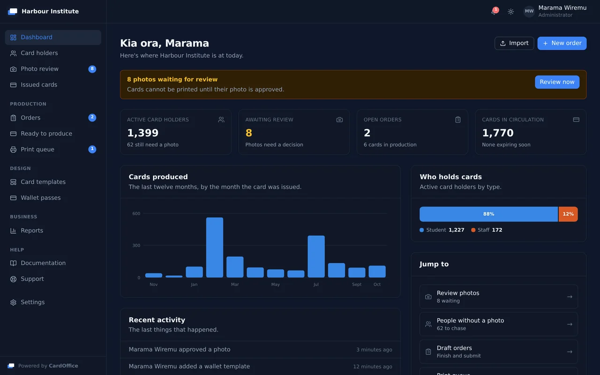
Task: Open Wallet passes page
Action: [53, 198]
